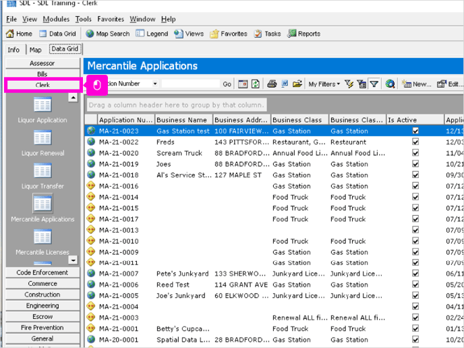
Task: Launch Map Search from the toolbar
Action: [108, 34]
